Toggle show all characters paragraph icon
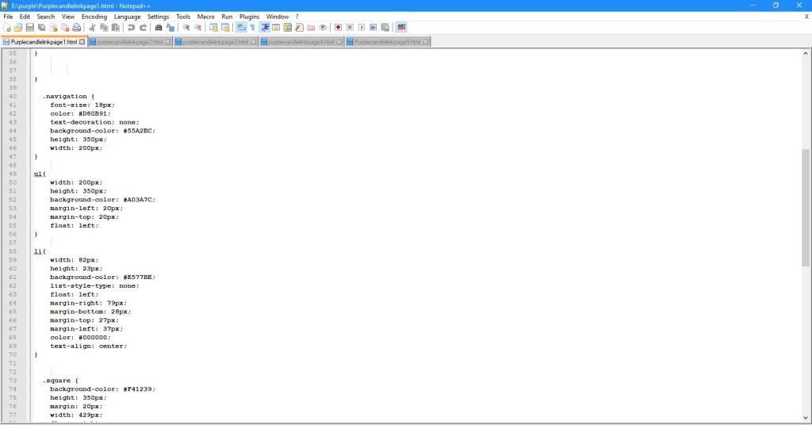This screenshot has width=812, height=425. (252, 27)
